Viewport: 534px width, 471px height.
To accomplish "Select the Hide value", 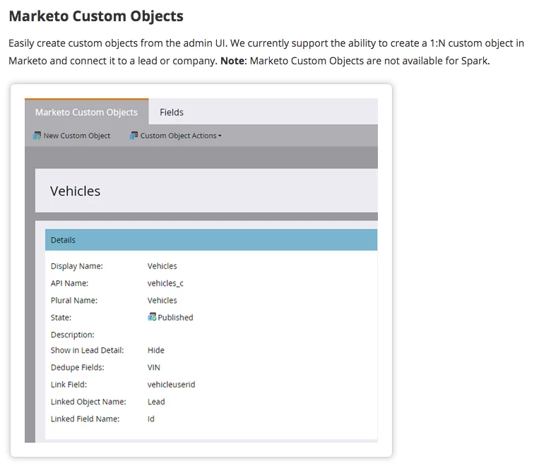I will (x=156, y=350).
